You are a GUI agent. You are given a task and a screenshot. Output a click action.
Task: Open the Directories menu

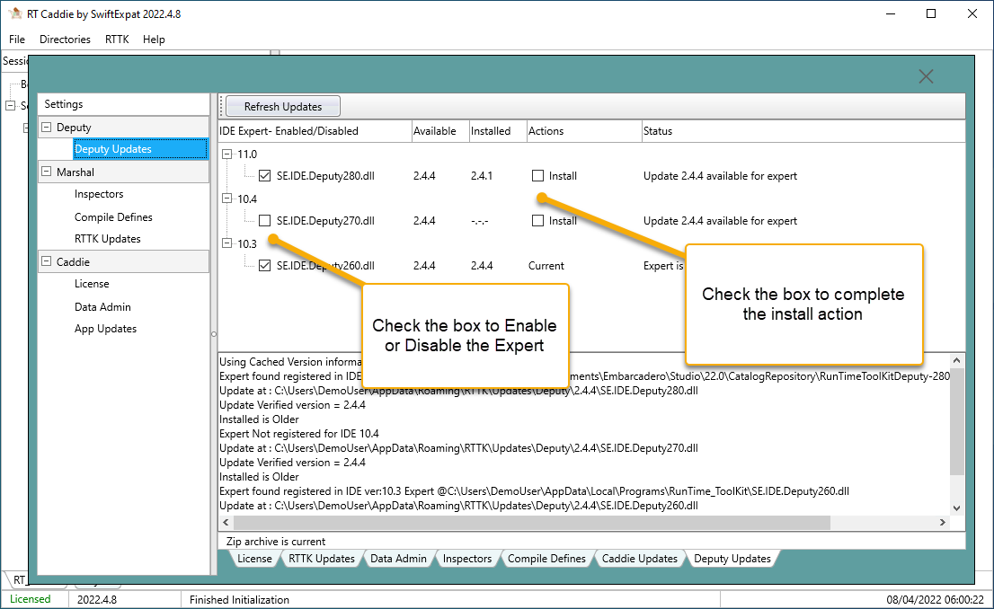point(65,40)
